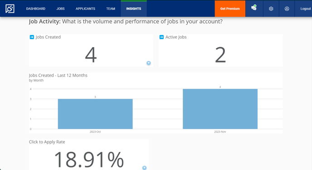The width and height of the screenshot is (312, 170).
Task: Click the Jobs Created count of 4
Action: point(91,55)
